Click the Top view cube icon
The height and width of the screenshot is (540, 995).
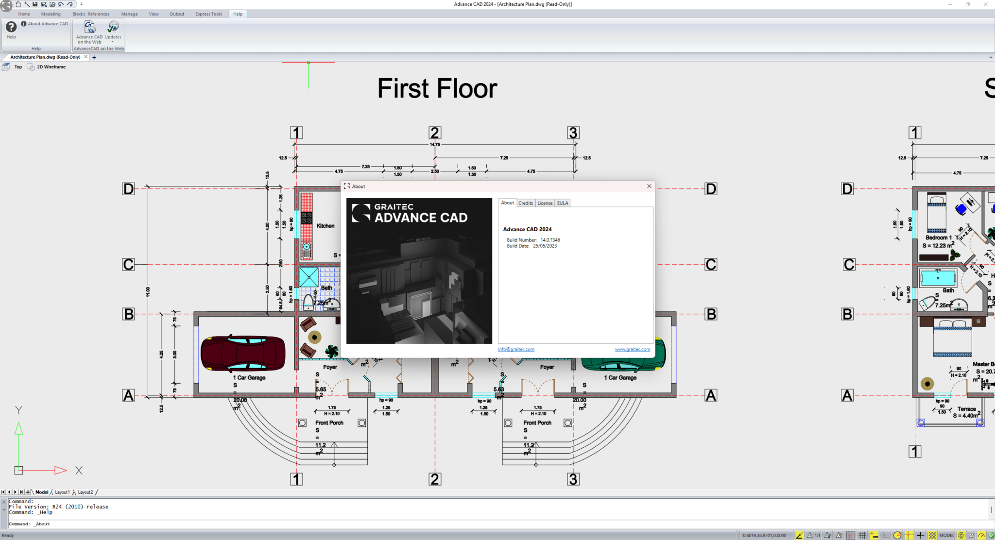6,67
